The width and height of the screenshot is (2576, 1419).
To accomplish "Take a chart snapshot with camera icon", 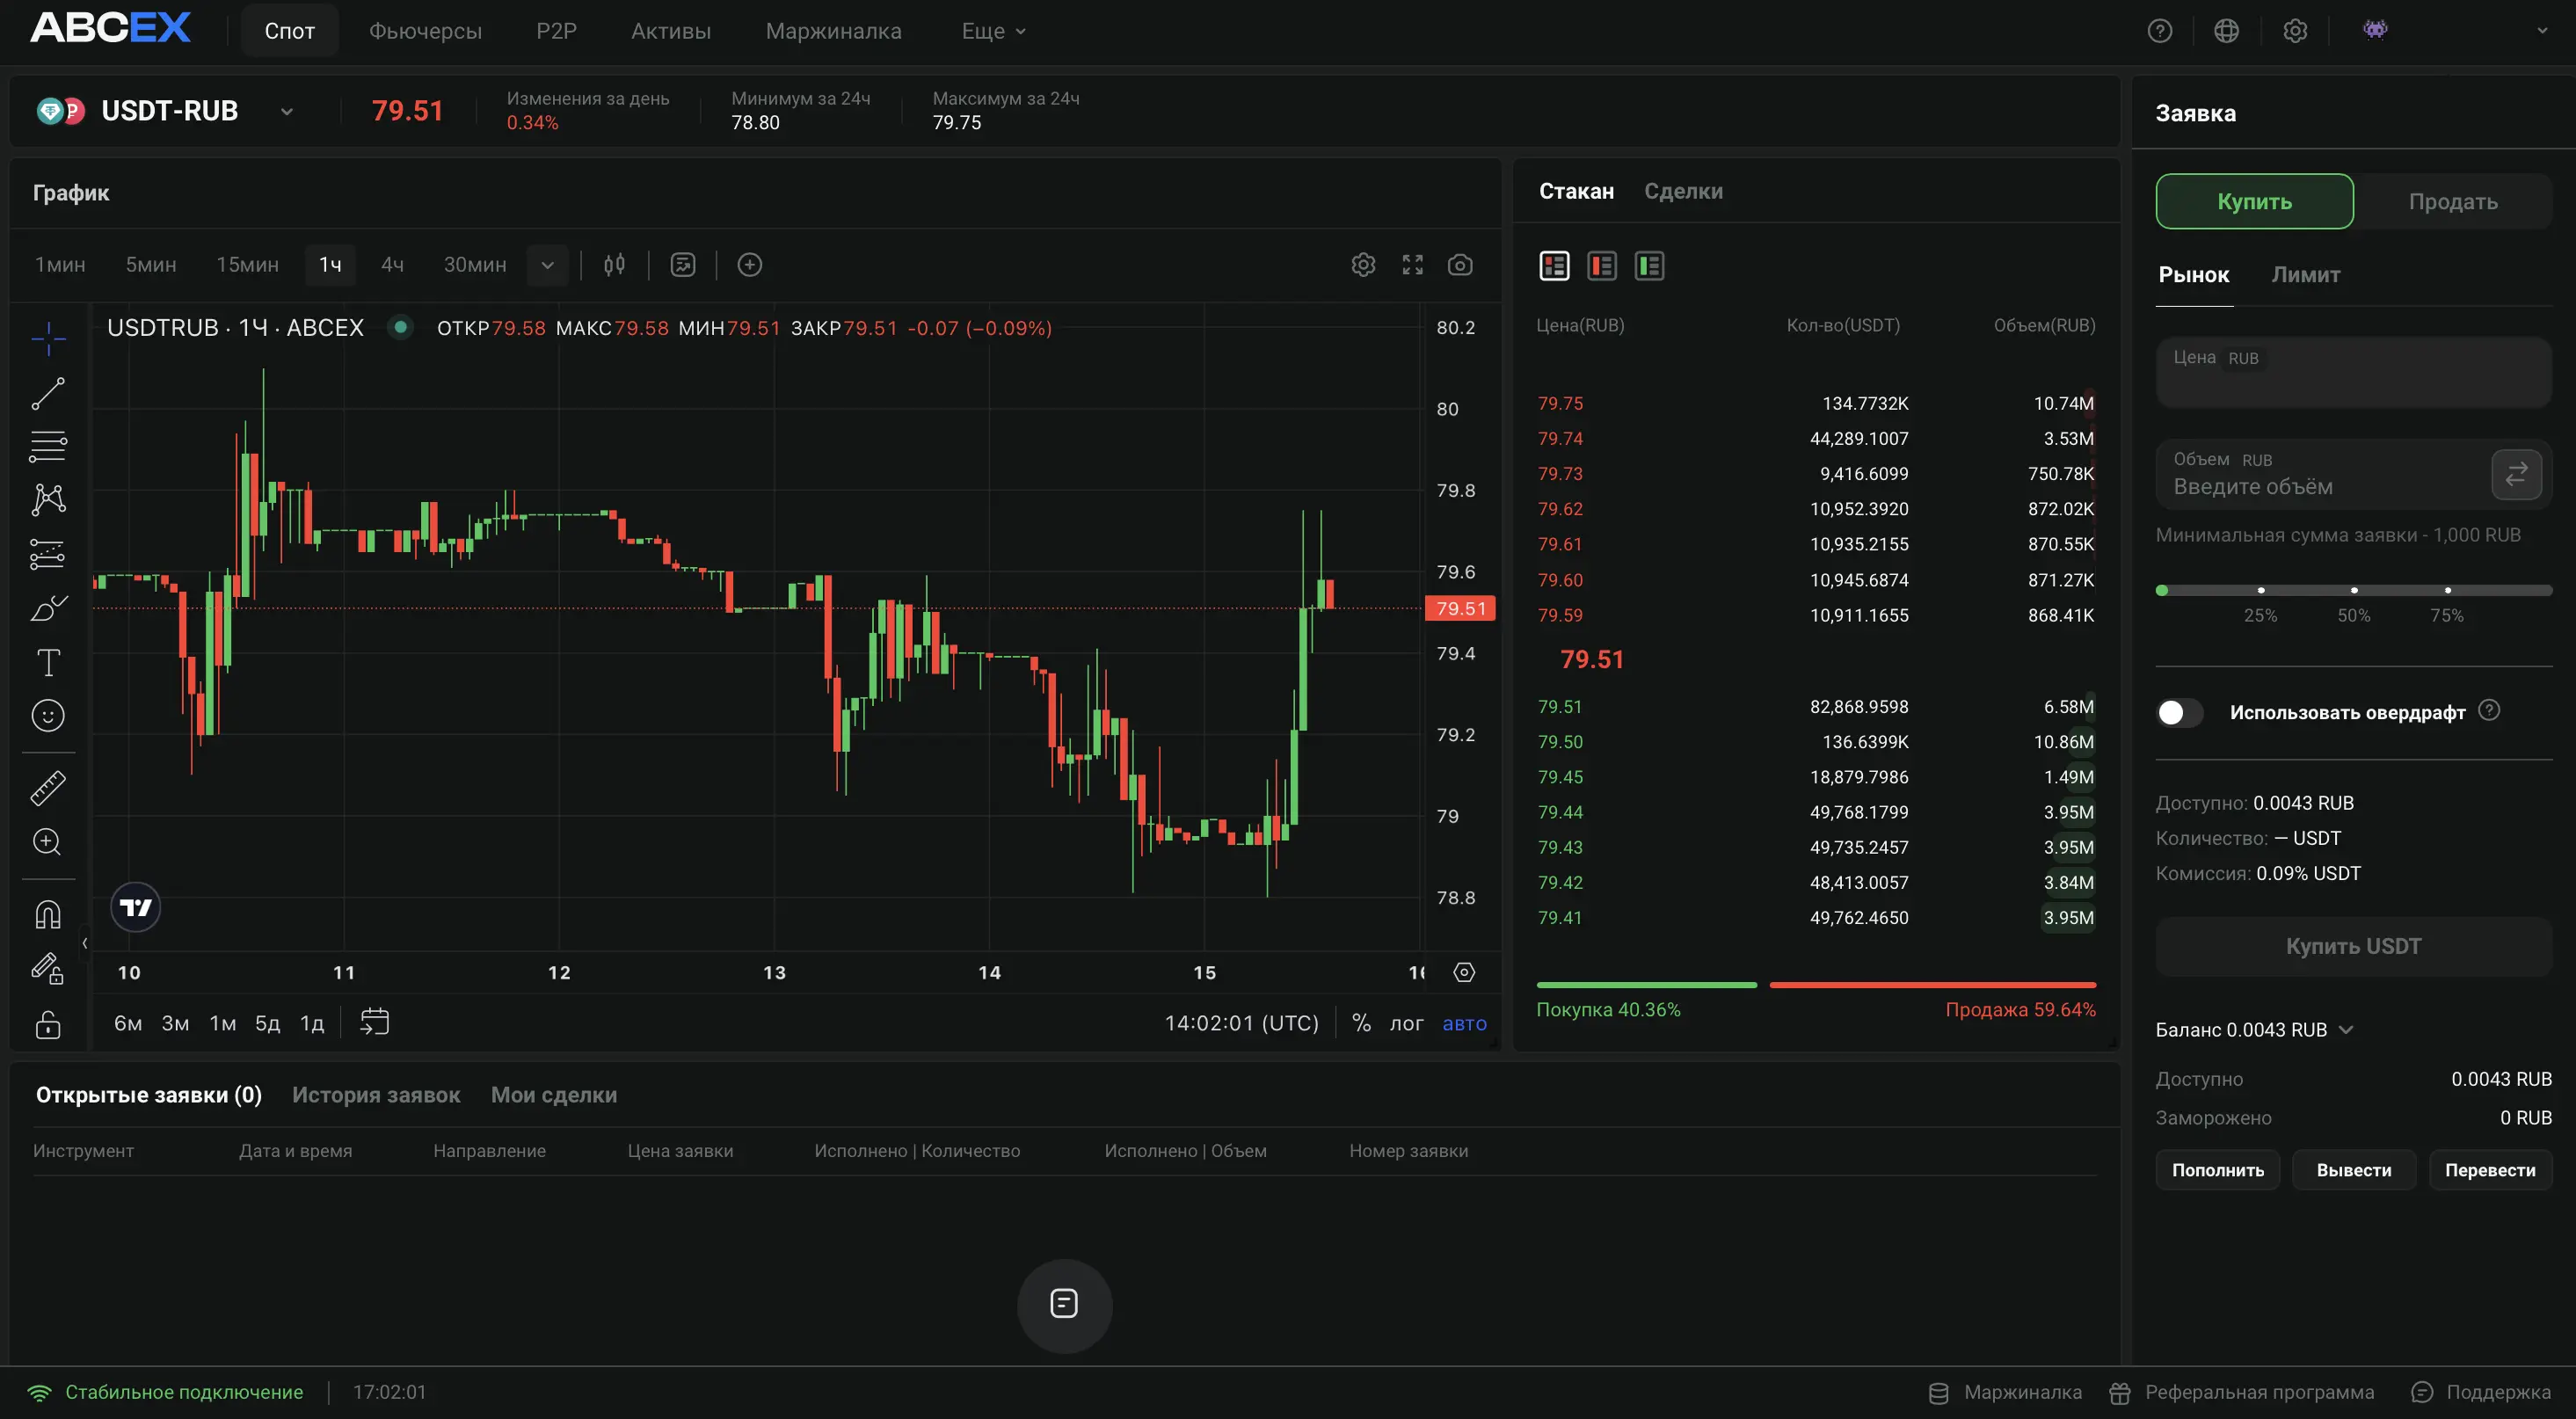I will 1460,265.
